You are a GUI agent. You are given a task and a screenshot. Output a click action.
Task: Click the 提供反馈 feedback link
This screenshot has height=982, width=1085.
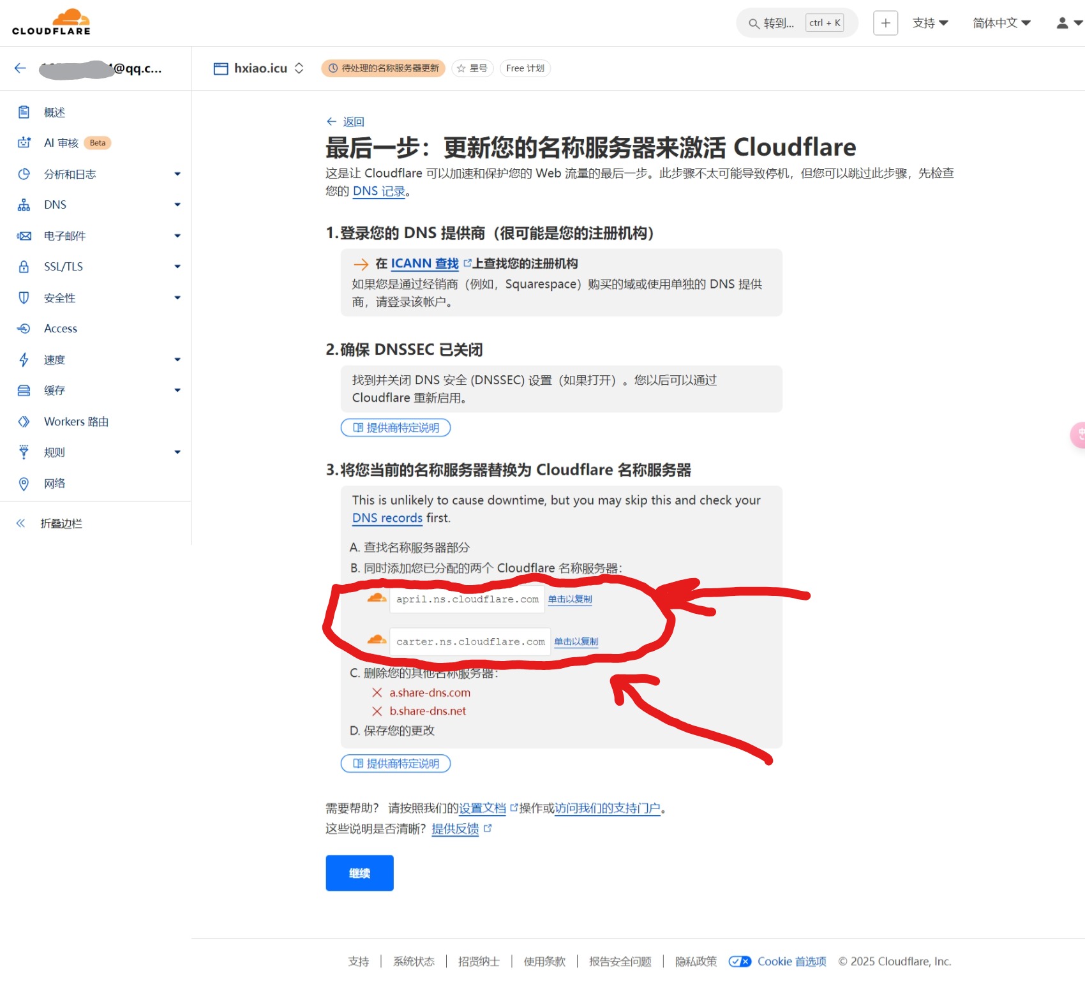click(455, 829)
